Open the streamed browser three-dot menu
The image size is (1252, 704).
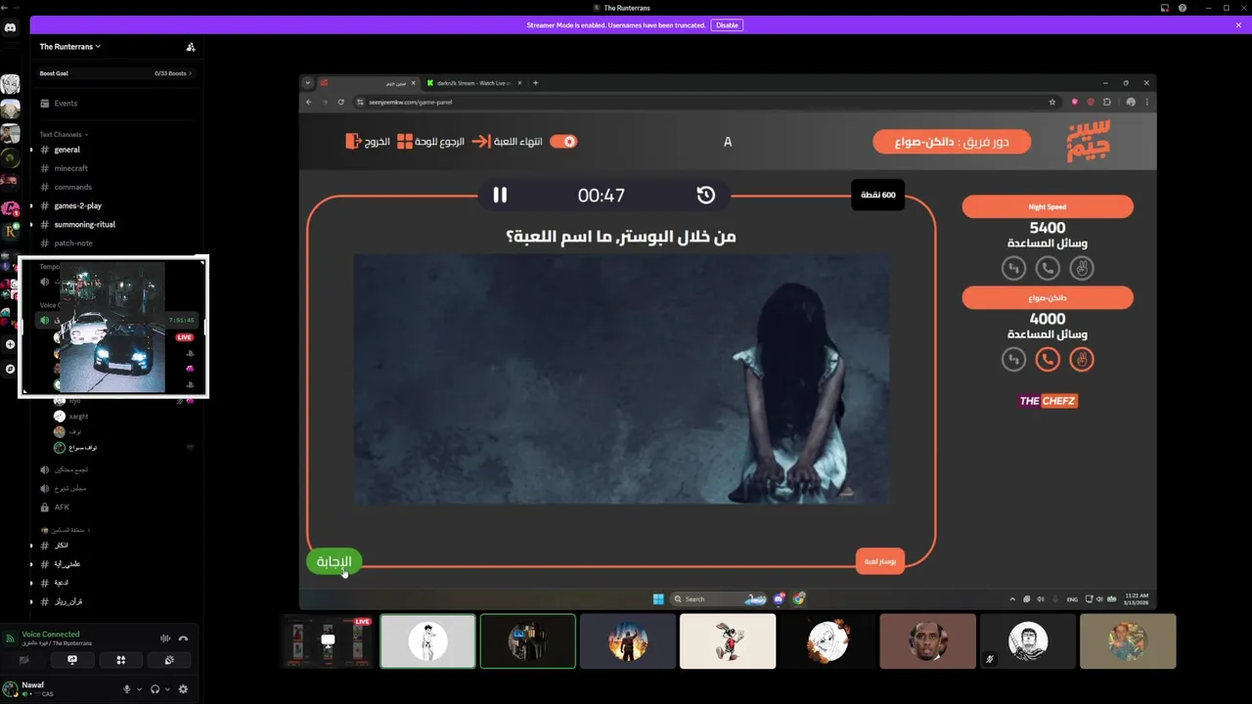click(1146, 102)
